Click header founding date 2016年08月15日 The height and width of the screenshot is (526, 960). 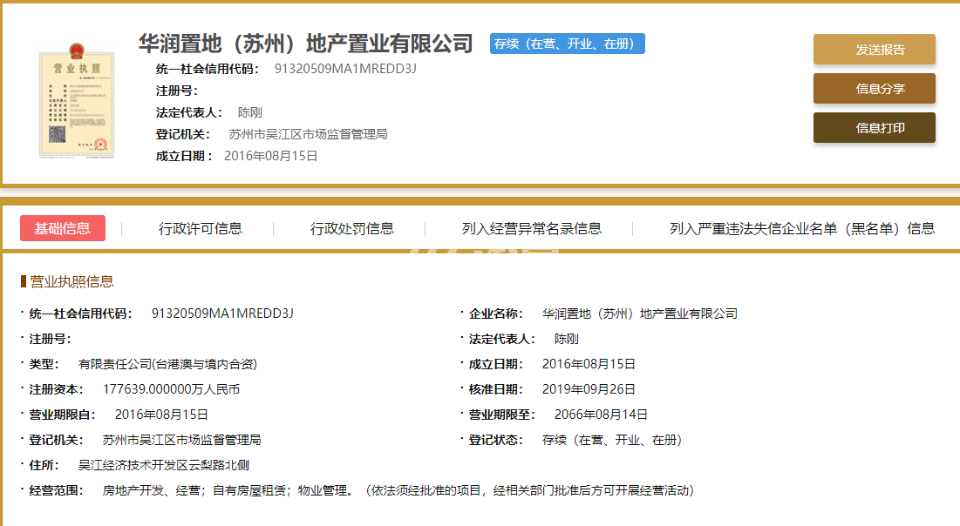(270, 156)
